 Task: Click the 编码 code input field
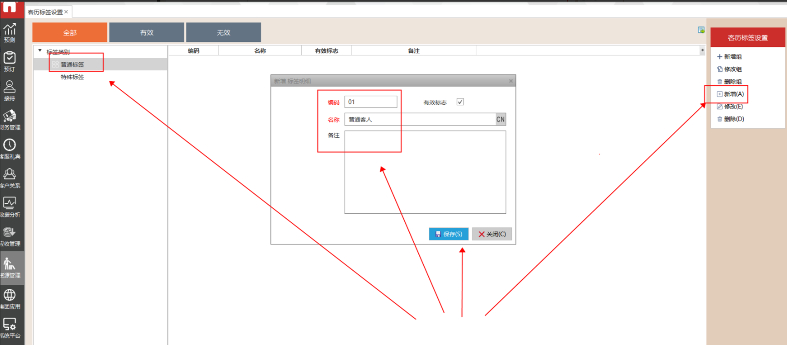click(370, 102)
